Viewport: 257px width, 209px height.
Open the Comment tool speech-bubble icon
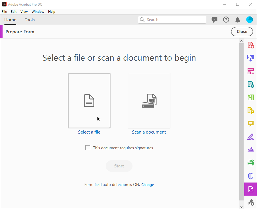pyautogui.click(x=251, y=124)
